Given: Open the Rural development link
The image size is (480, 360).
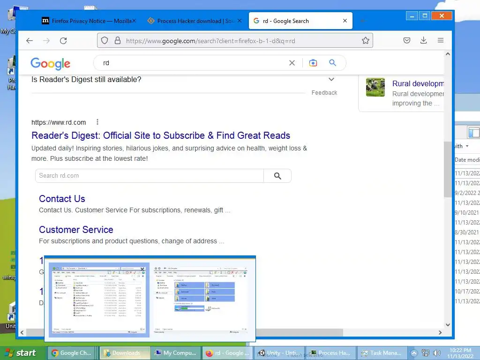Looking at the screenshot, I should coord(418,83).
